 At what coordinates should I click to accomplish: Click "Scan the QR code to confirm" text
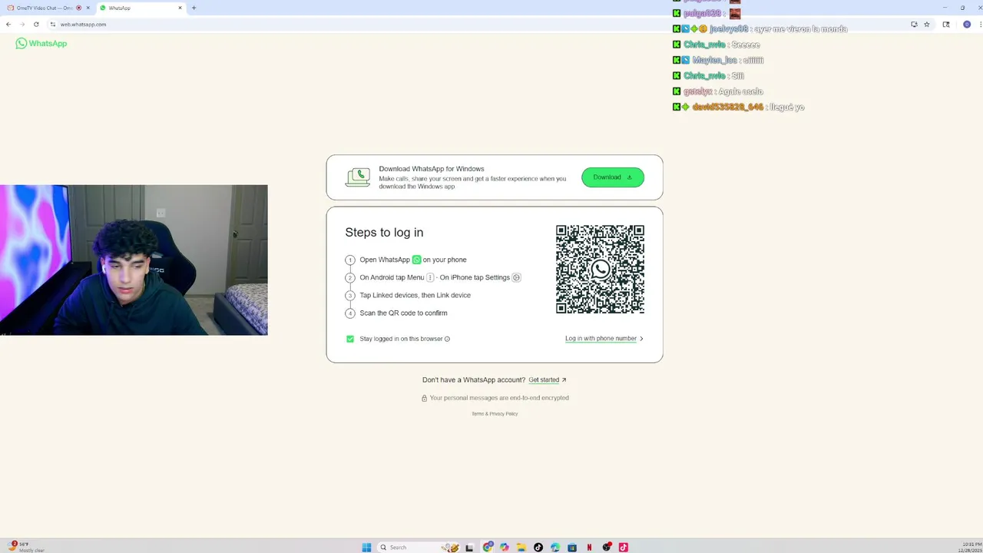point(403,313)
